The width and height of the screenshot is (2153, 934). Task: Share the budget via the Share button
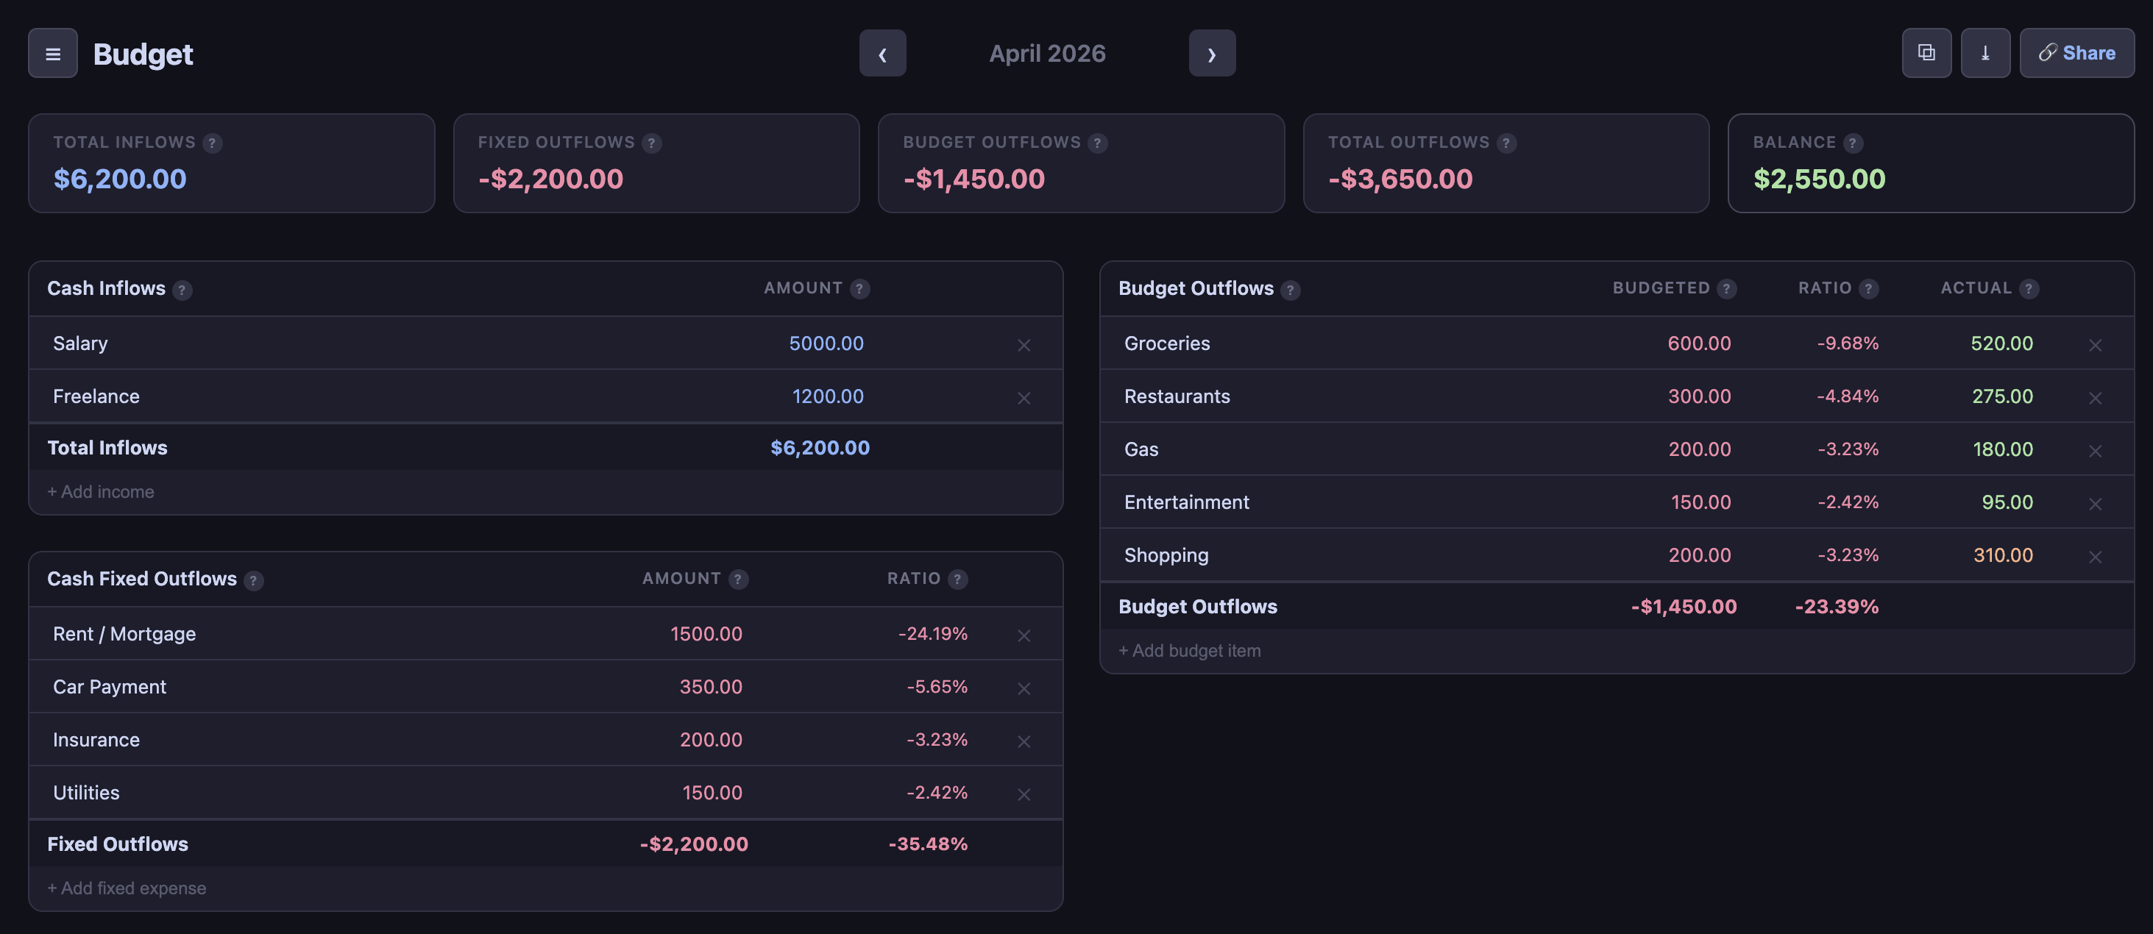(x=2076, y=53)
